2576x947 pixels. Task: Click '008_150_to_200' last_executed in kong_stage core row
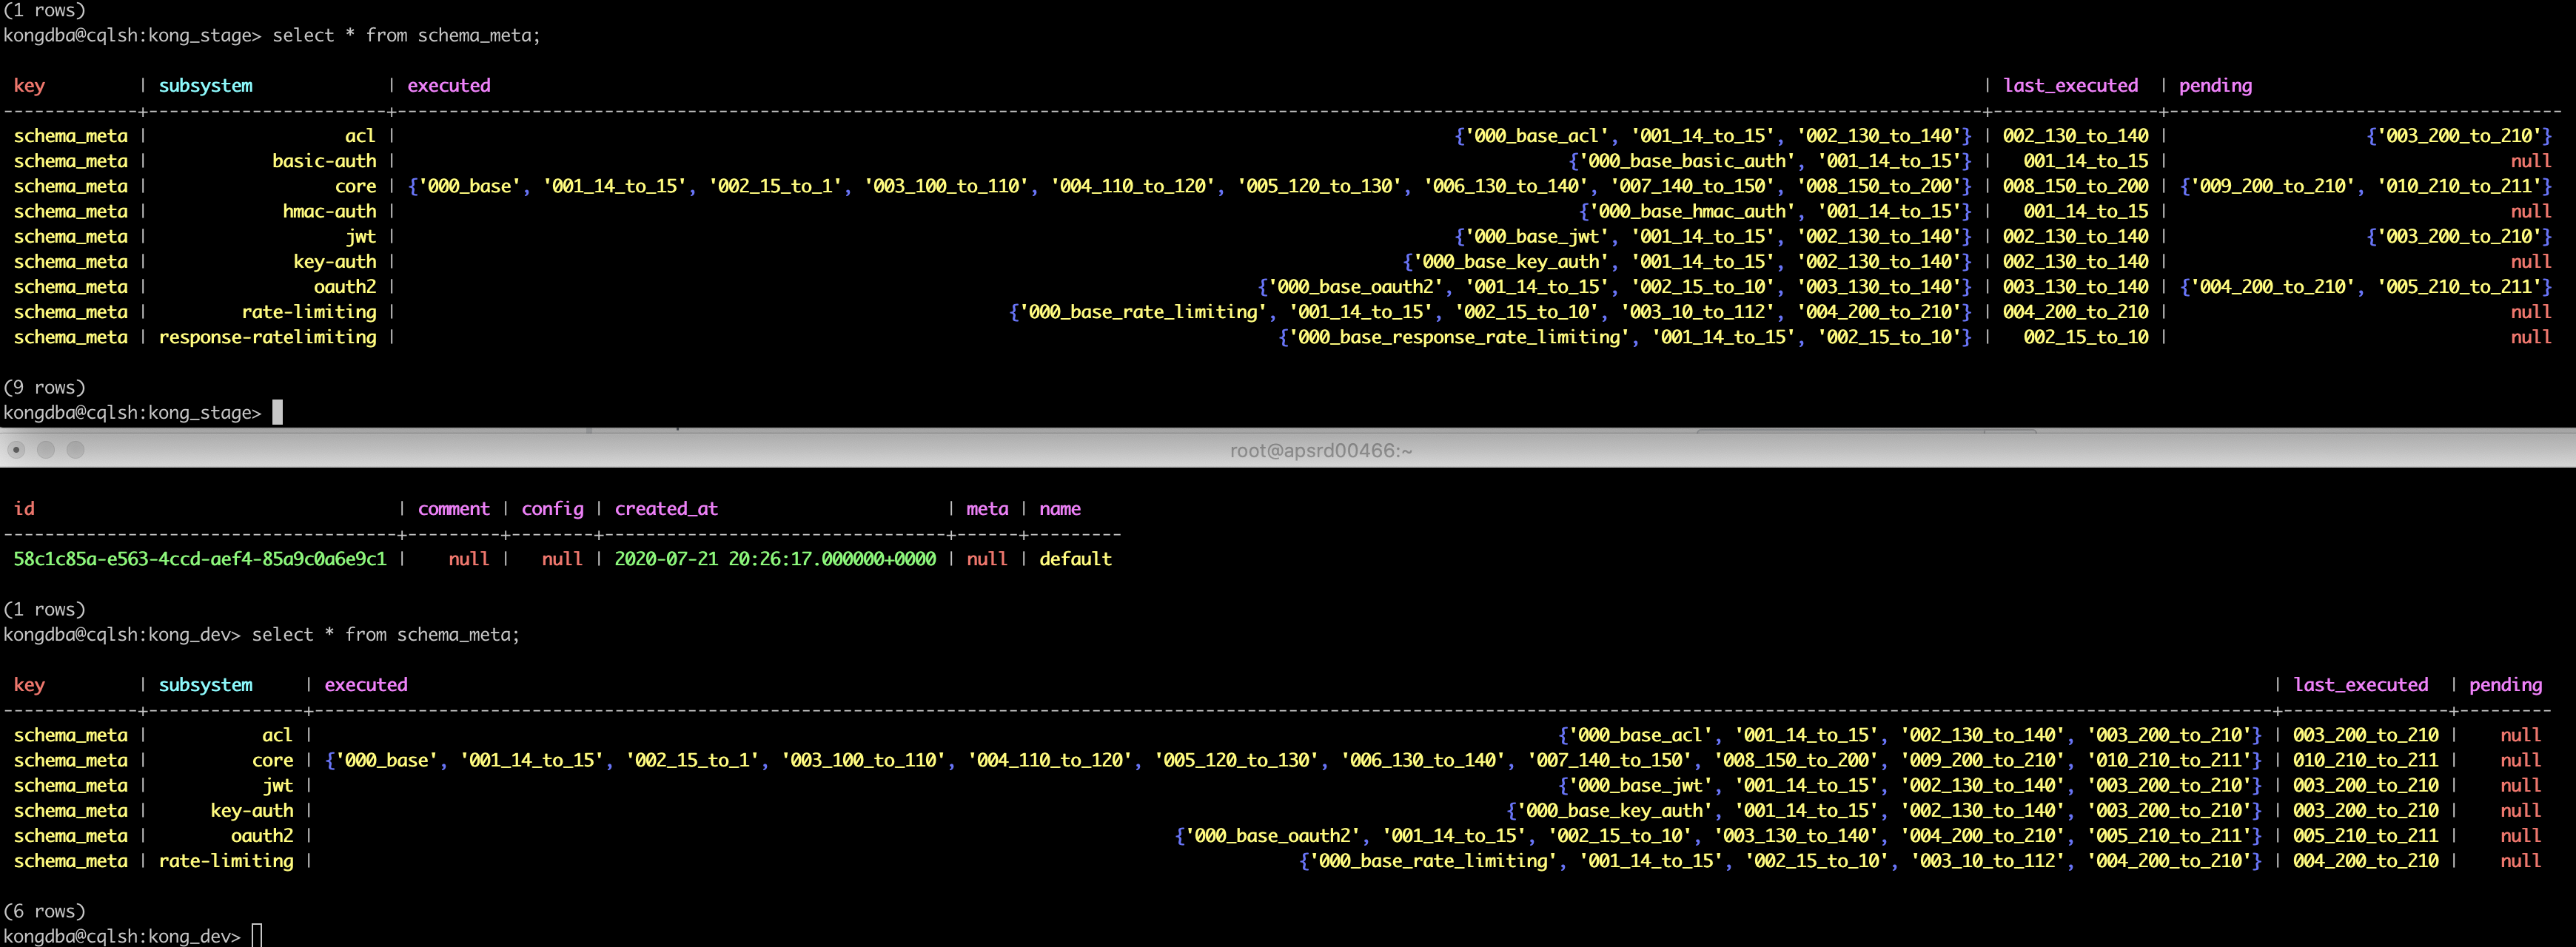pyautogui.click(x=2075, y=186)
